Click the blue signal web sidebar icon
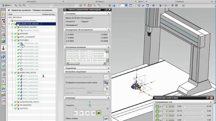216x121 pixels. click(3, 57)
